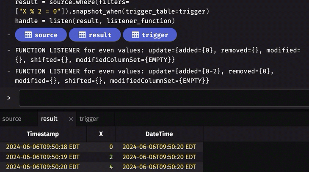Collapse the second FUNCTION LISTENER log entry
This screenshot has width=309, height=172.
point(9,71)
